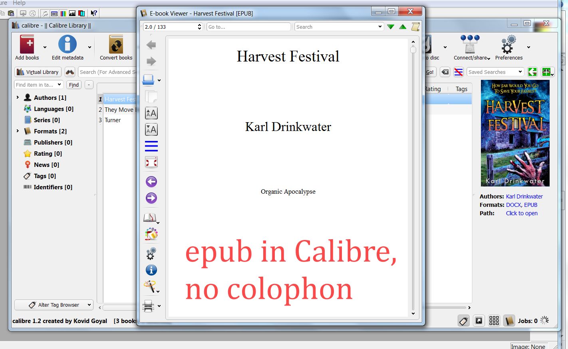Click the viewer reference mode scroll icon

coord(415,27)
